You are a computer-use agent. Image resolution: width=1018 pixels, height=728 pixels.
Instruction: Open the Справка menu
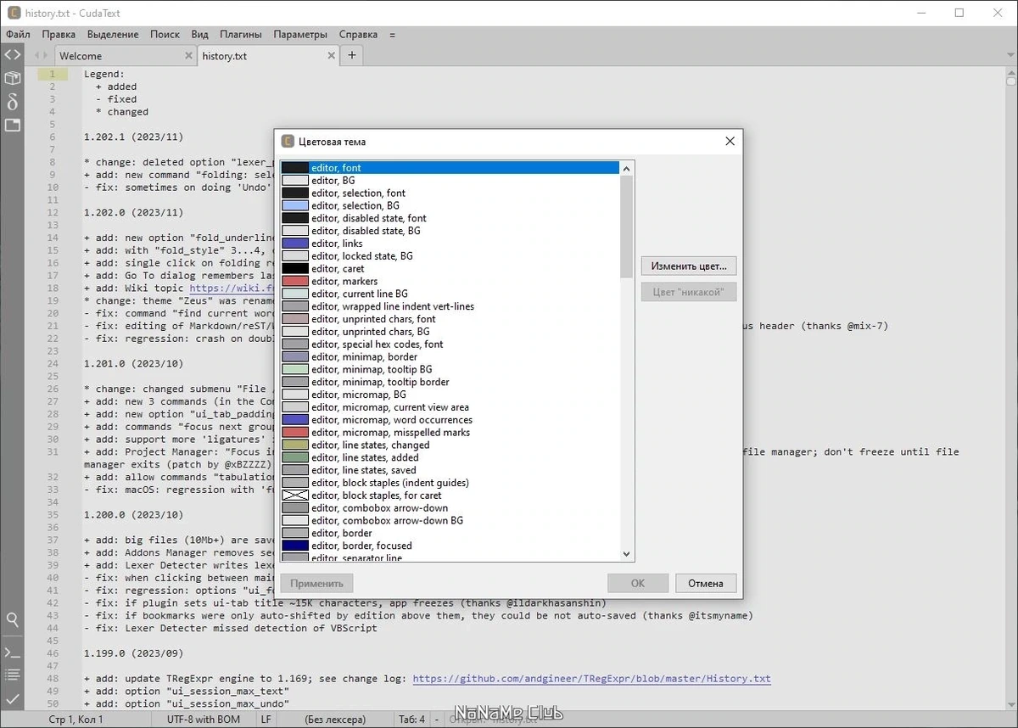(358, 35)
